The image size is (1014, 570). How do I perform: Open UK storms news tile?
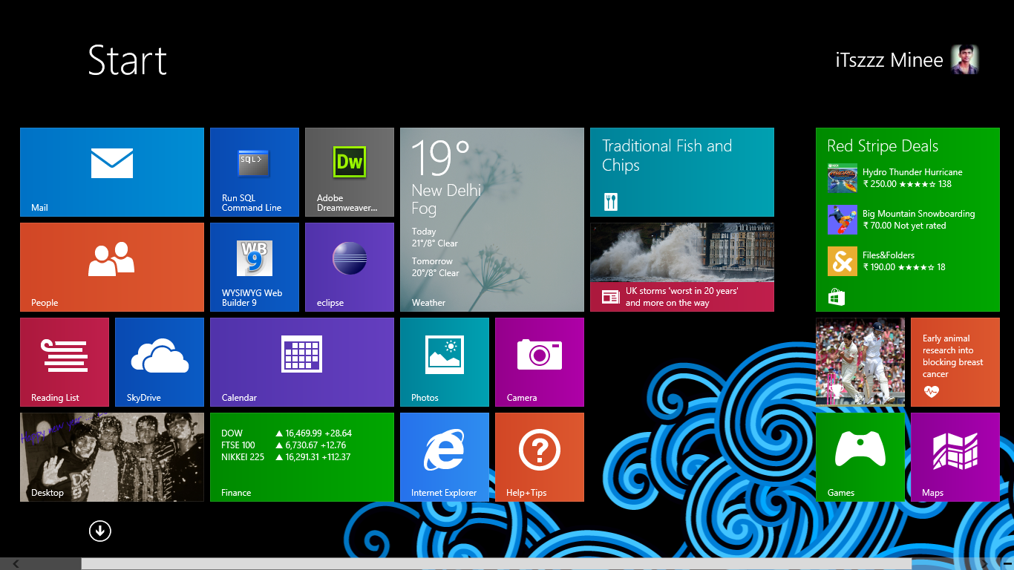[682, 267]
